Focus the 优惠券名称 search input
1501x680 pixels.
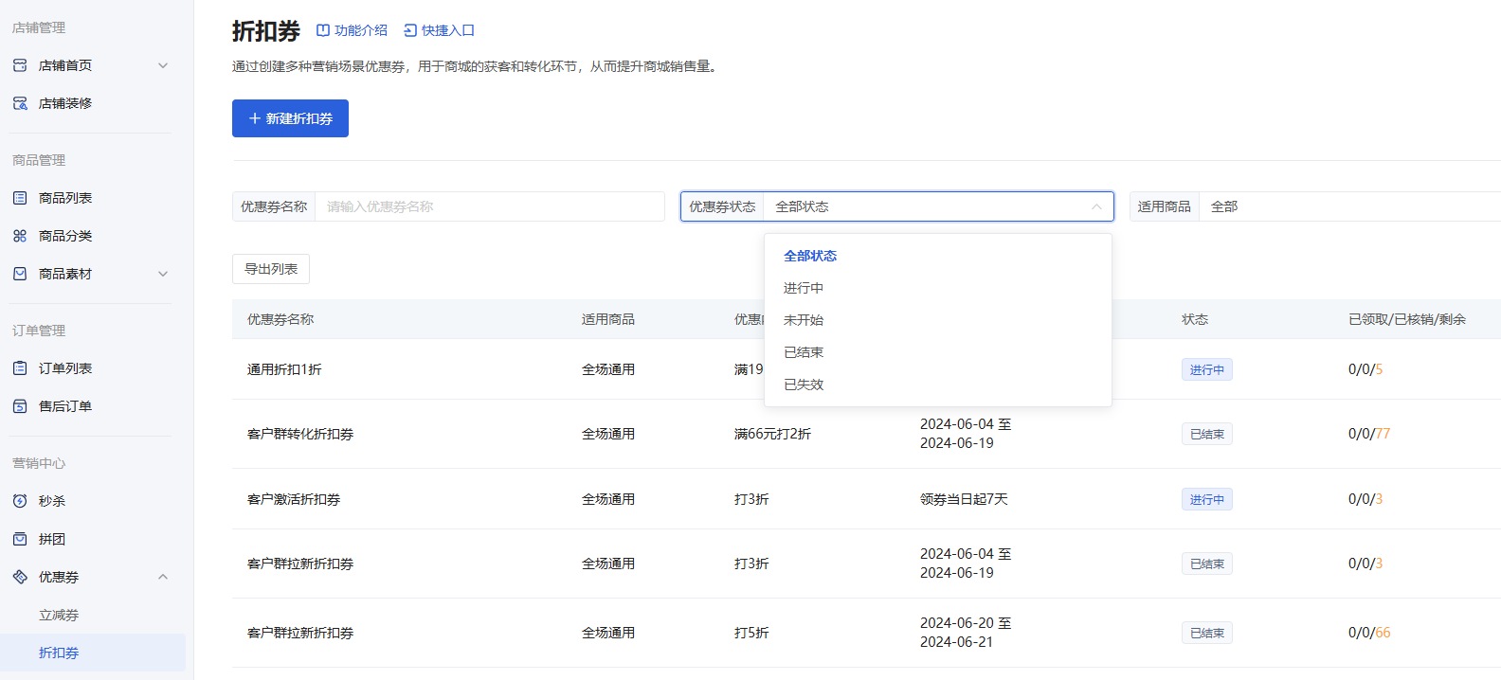click(489, 206)
